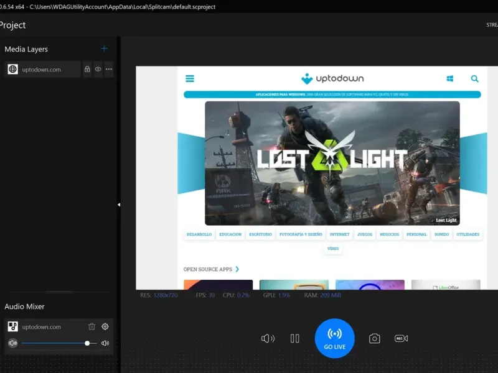Click the audio source icon in Audio Mixer
Image resolution: width=498 pixels, height=373 pixels.
12,326
